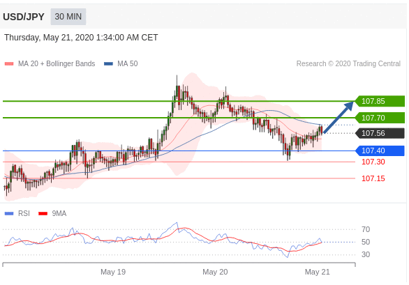
Task: Click the red 9MA legend swatch
Action: point(43,214)
